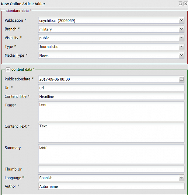Screen dimensions: 188x195
Task: Open the Media Type dropdown arrow
Action: click(x=182, y=55)
